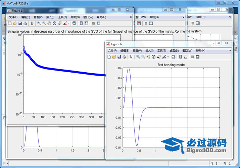Click dock arrow on Figure 6 menu bar
This screenshot has height=168, width=240.
pos(229,50)
